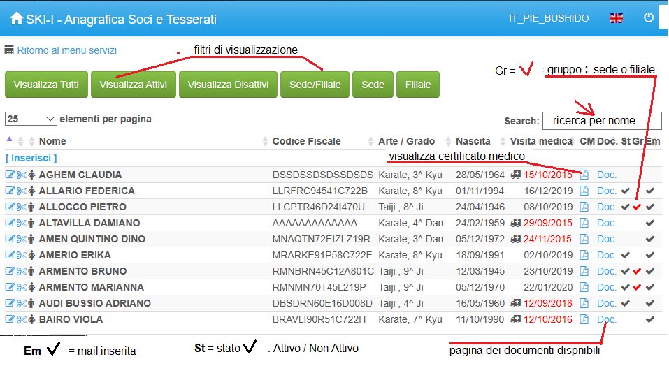This screenshot has width=669, height=373.
Task: Open ALLARIO FEDERICA's medical certificate PDF icon
Action: point(584,191)
